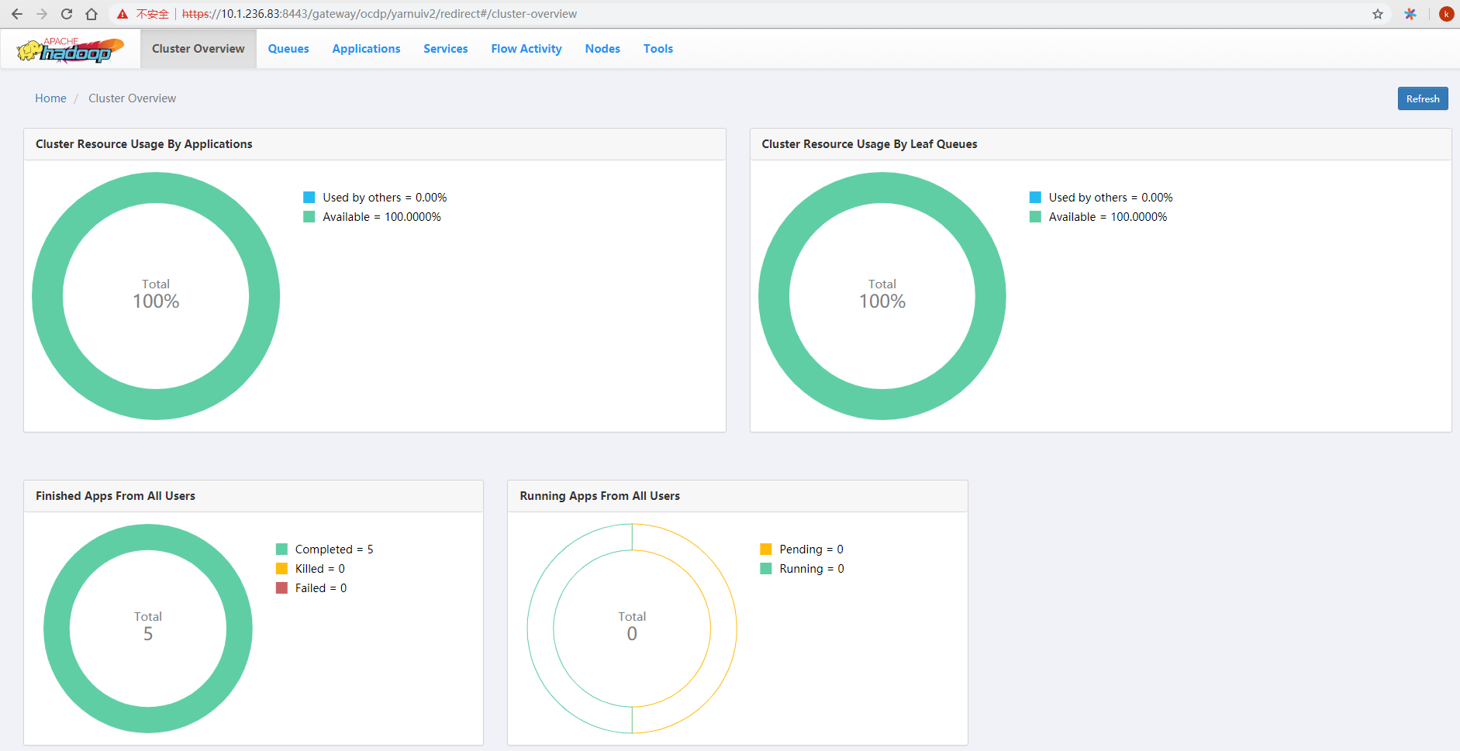Click blue 'Used by others' swatch in Leaf Queues chart
1460x751 pixels.
coord(1035,198)
